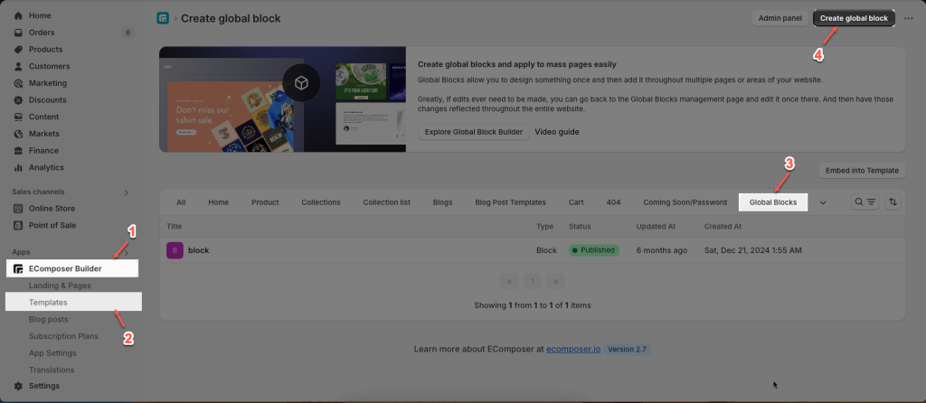Screen dimensions: 926x403
Task: Switch to the All tab
Action: (181, 202)
